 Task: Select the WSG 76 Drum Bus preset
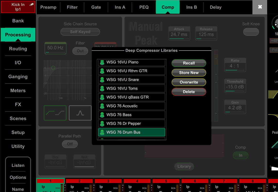pos(132,132)
